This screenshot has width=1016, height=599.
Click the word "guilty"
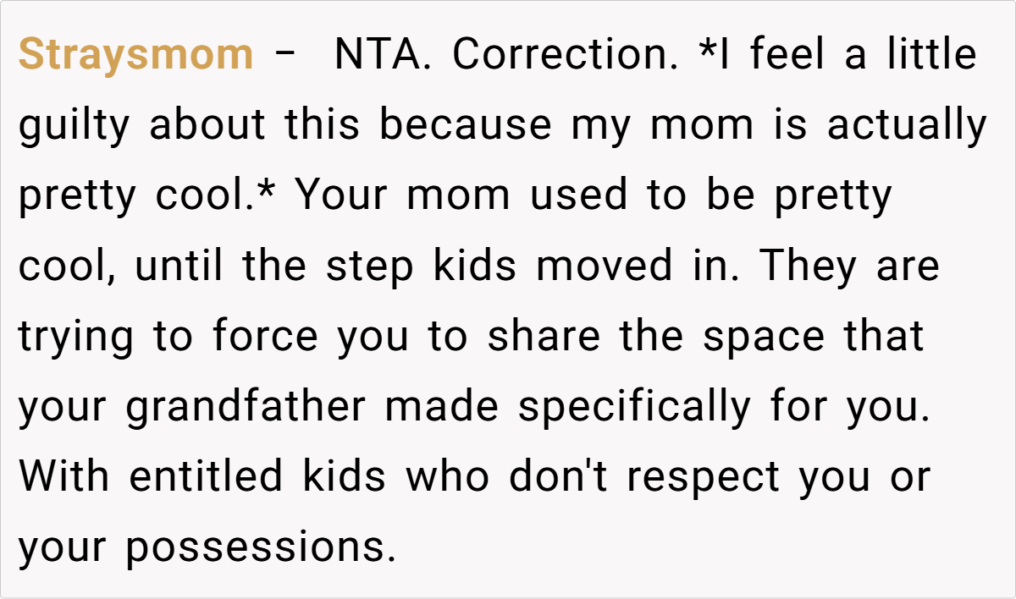[75, 126]
